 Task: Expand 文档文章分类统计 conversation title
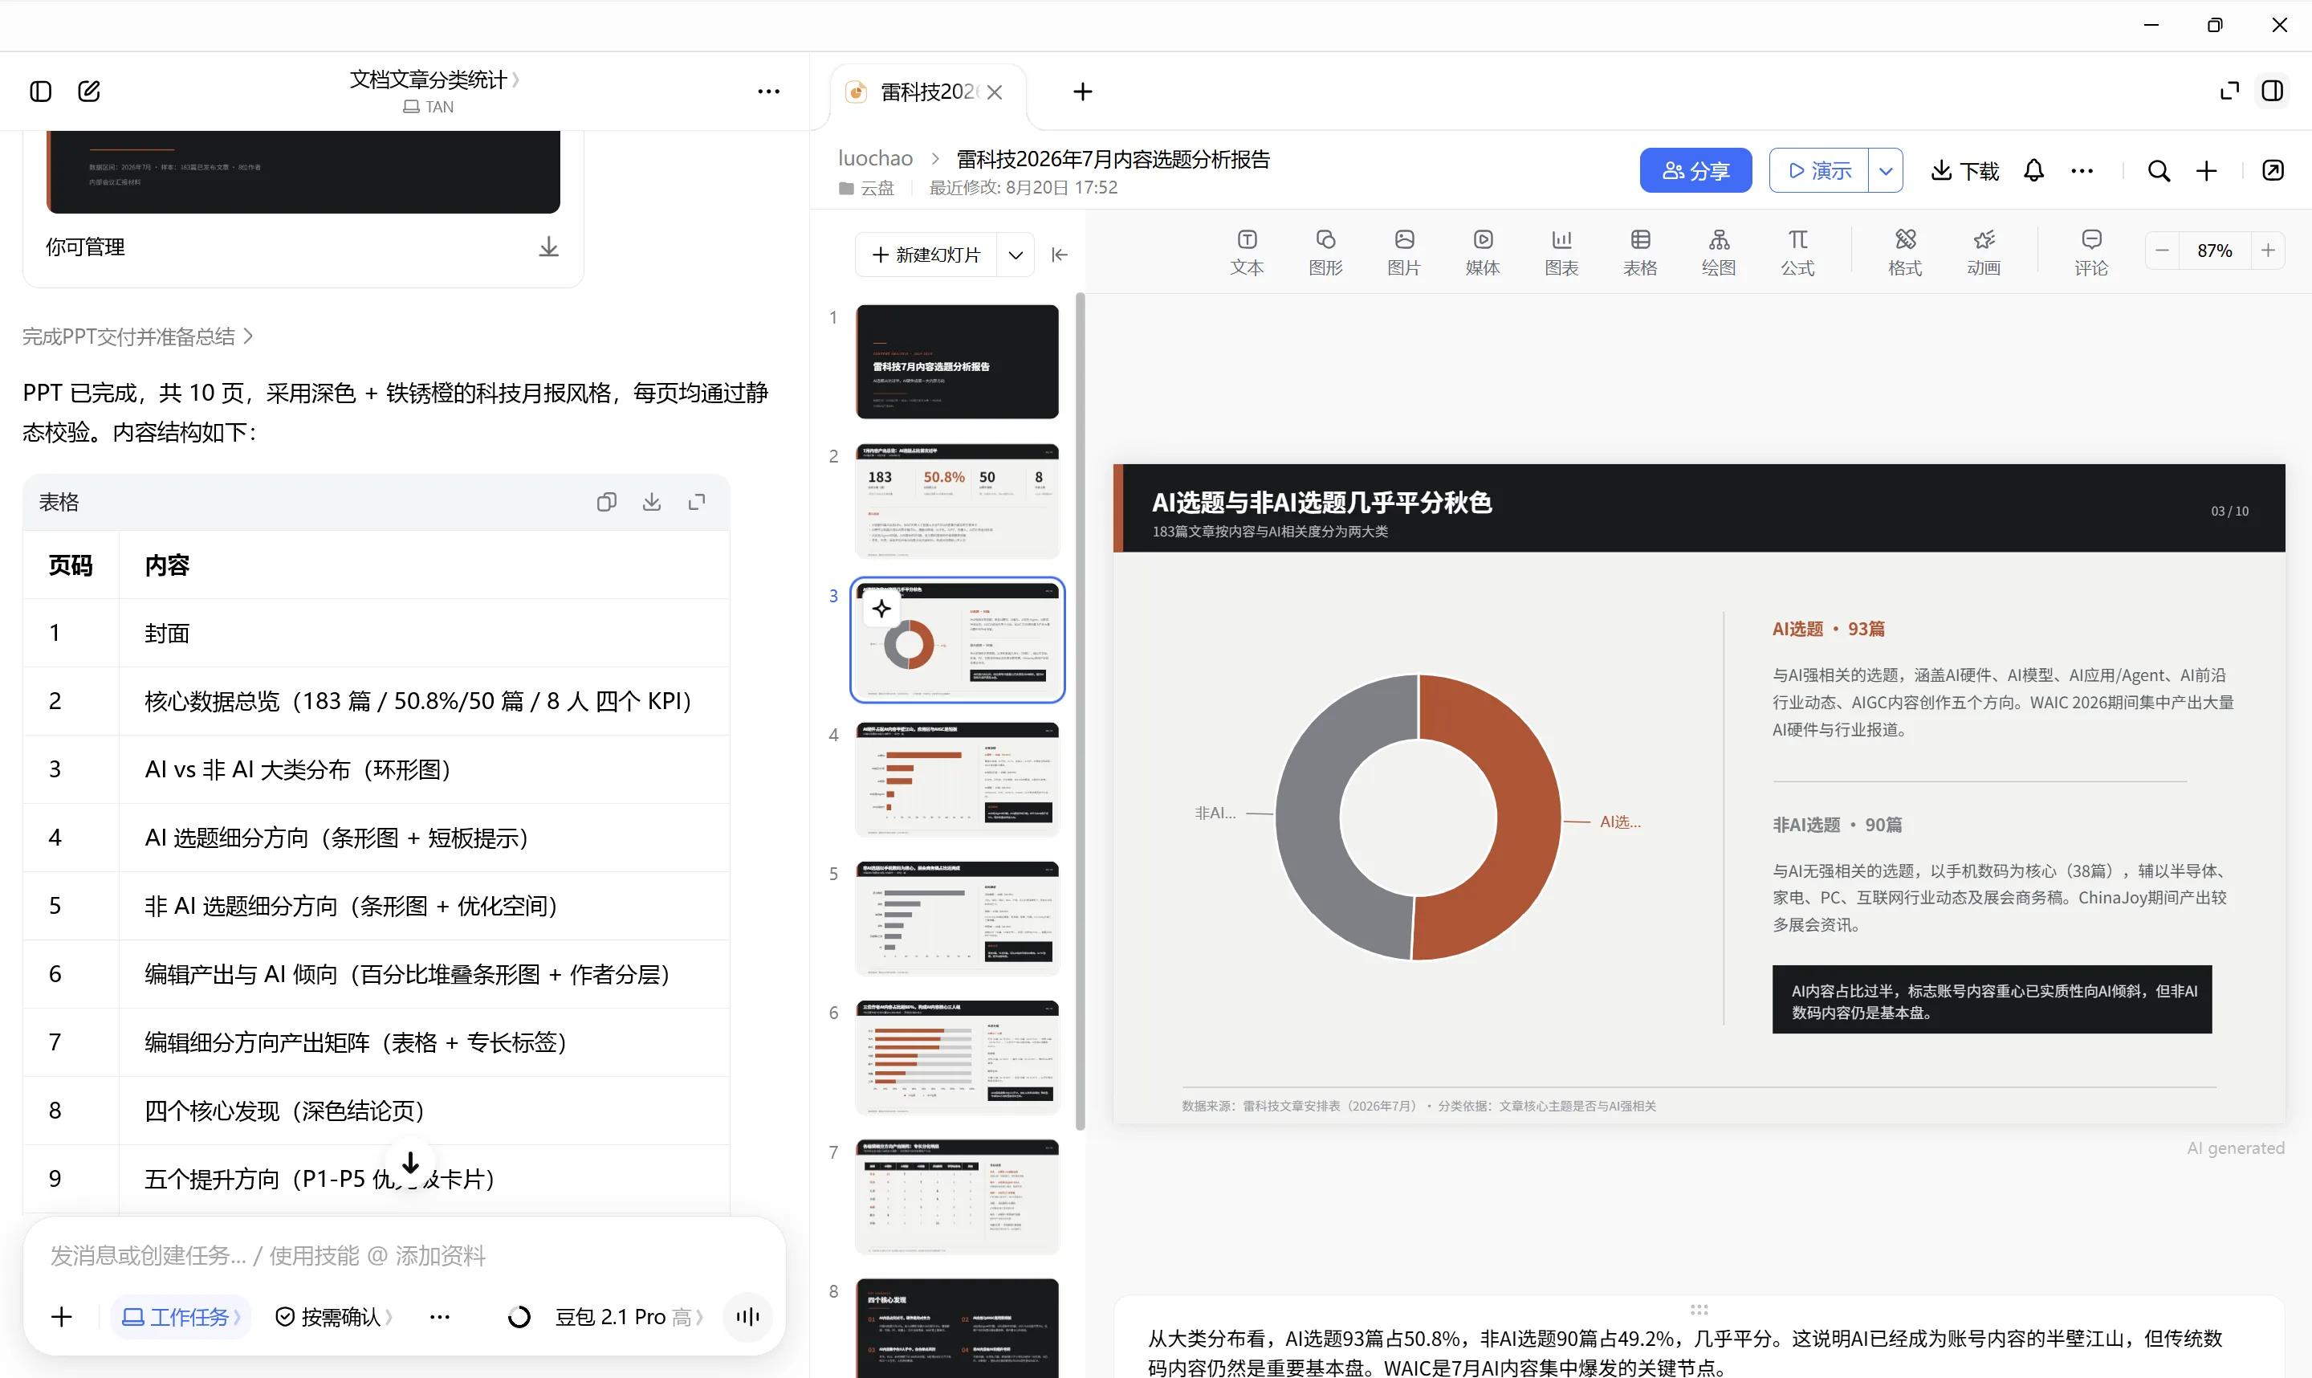[434, 79]
